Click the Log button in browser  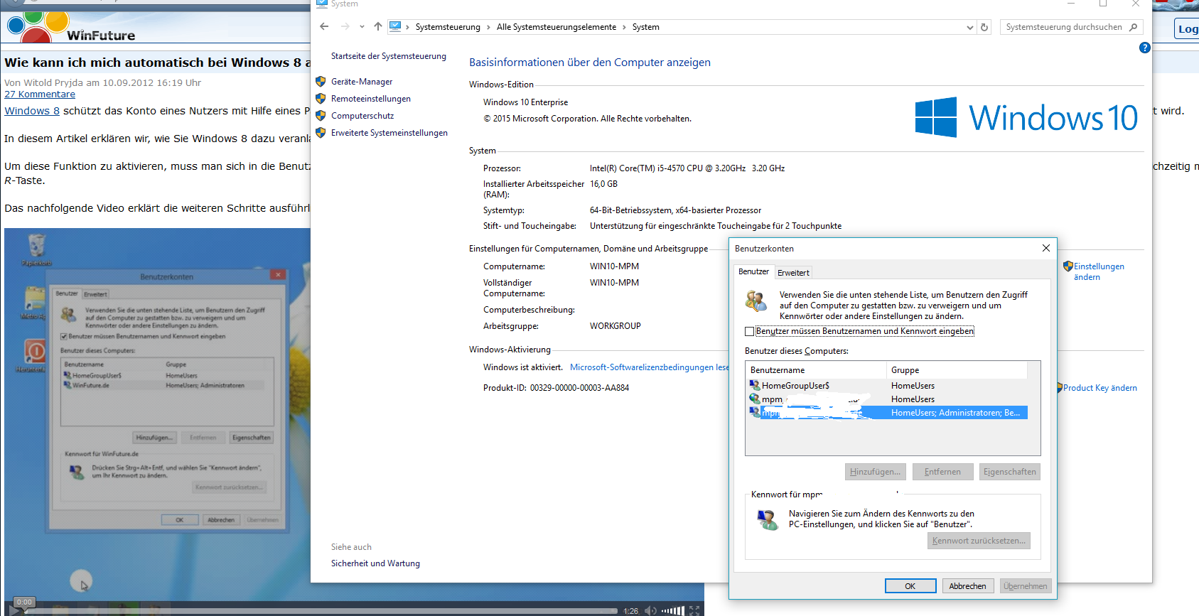coord(1187,29)
